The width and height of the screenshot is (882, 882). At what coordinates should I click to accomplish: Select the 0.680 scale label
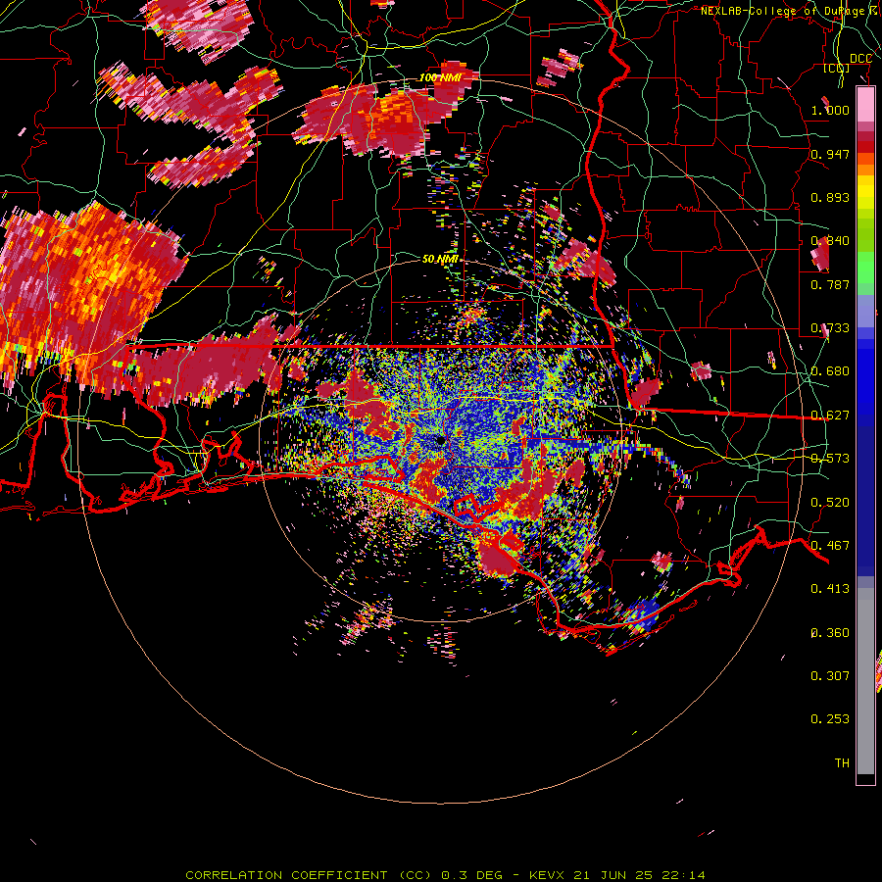coord(830,371)
